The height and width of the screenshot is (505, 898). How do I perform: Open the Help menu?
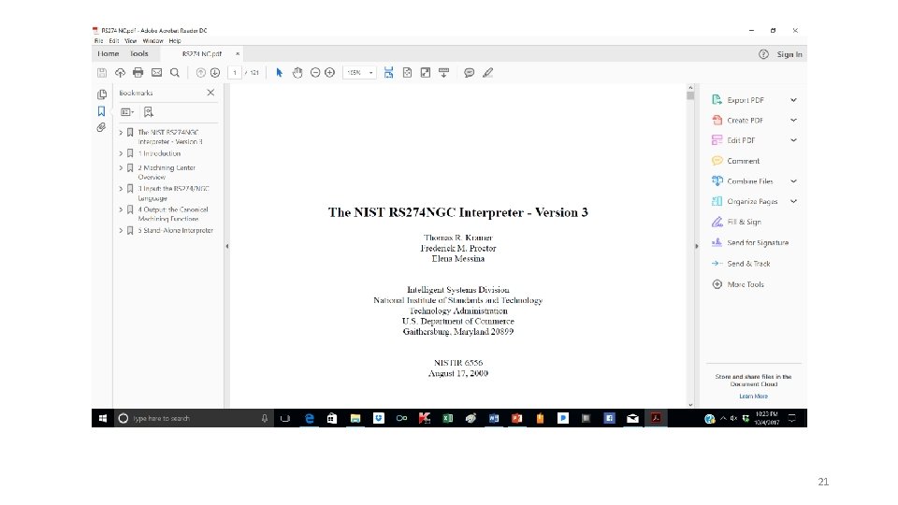(x=175, y=41)
